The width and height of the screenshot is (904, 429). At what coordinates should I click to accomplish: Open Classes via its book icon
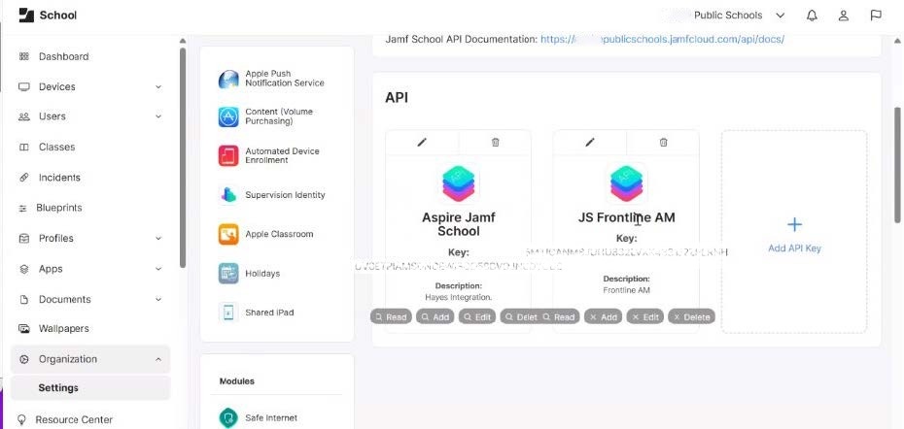(x=24, y=147)
